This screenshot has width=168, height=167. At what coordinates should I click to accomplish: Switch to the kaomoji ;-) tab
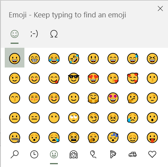coord(34,34)
